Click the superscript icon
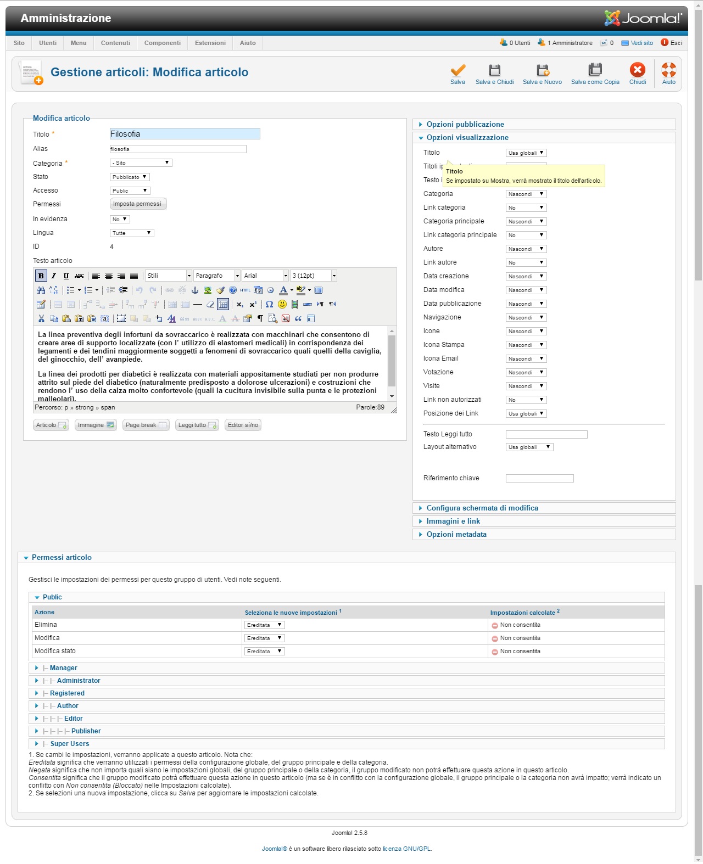The width and height of the screenshot is (703, 864). [253, 304]
